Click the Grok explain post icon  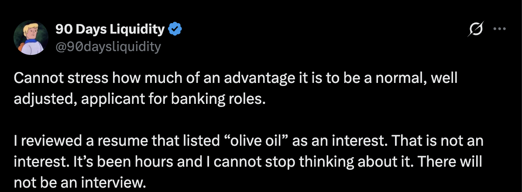476,30
